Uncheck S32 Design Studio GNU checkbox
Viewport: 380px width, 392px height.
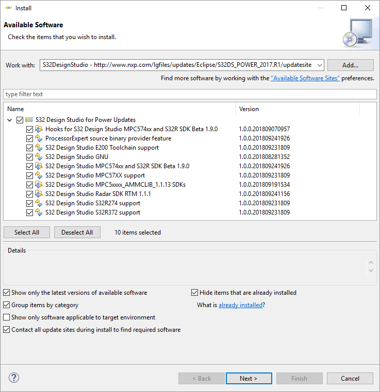[29, 157]
